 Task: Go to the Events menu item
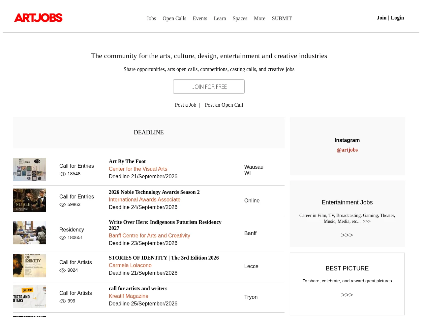tap(200, 18)
